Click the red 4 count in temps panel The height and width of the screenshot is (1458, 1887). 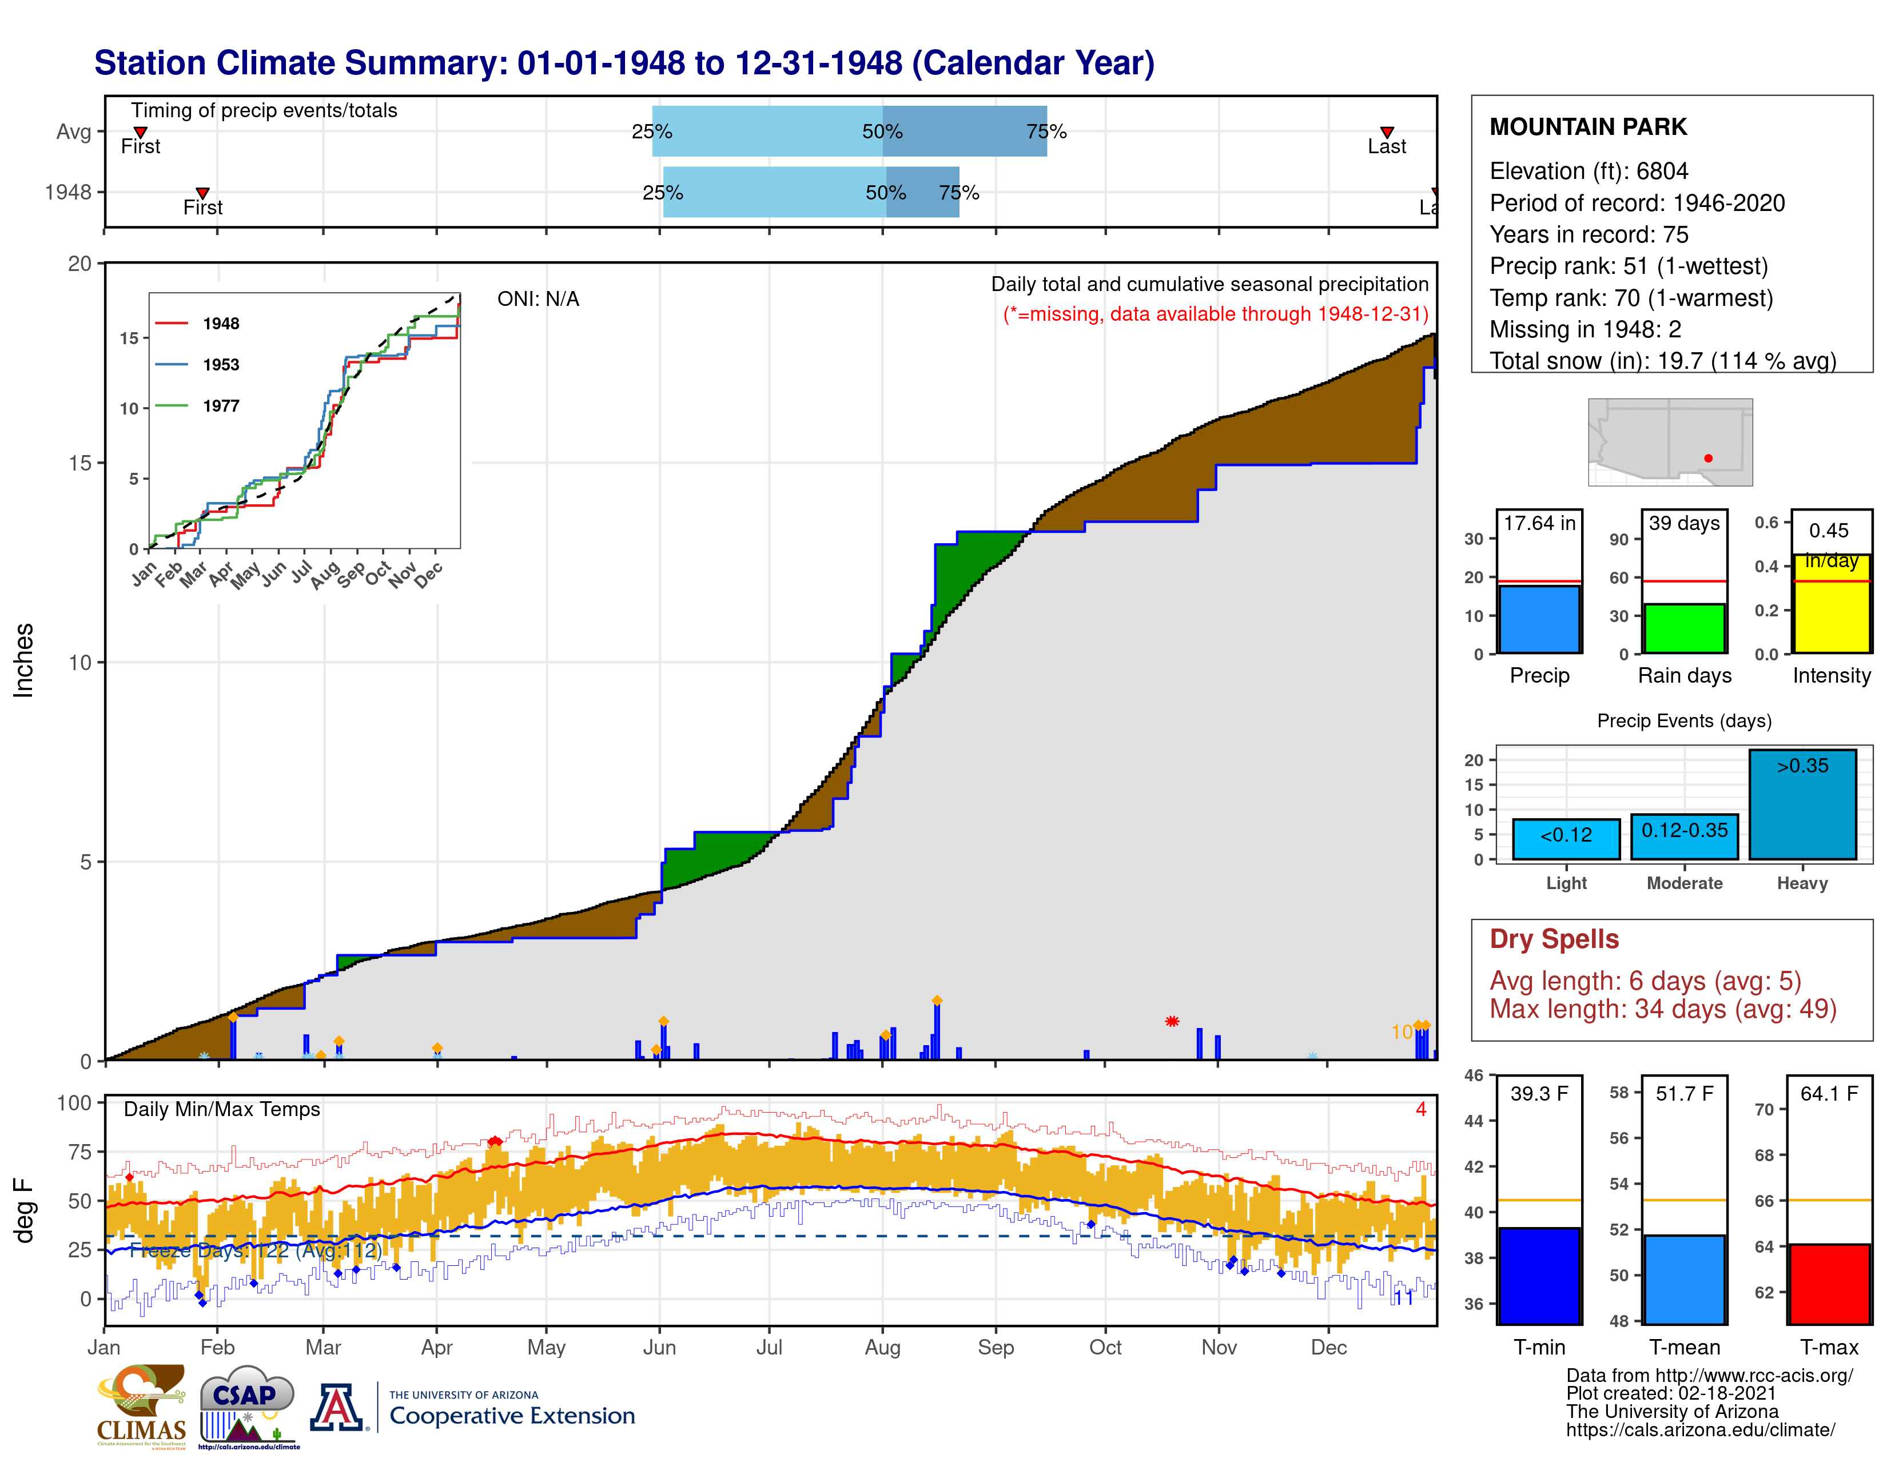pos(1420,1109)
